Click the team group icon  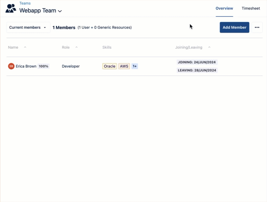(x=11, y=8)
